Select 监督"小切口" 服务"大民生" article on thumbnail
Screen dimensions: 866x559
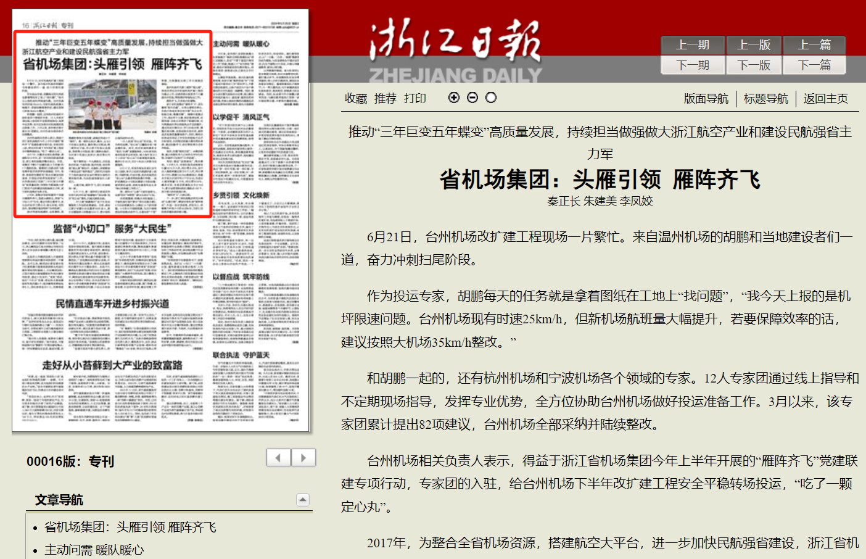tap(112, 229)
